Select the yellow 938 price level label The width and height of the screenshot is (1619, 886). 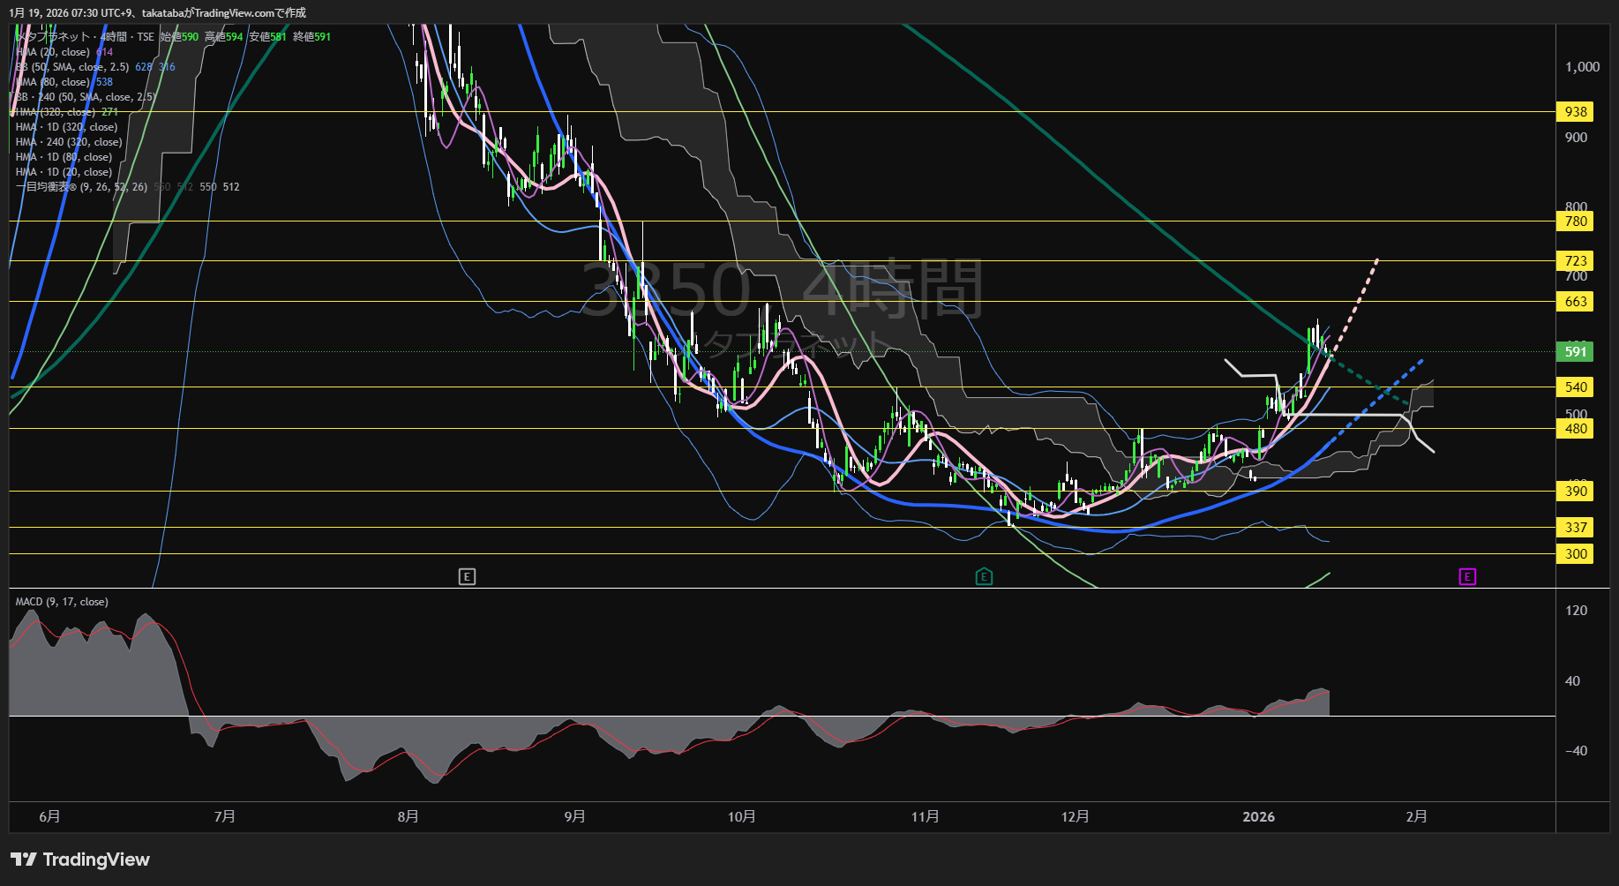tap(1575, 112)
